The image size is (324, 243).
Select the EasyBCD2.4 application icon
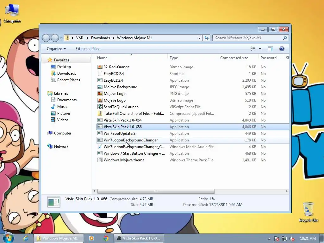tap(100, 80)
